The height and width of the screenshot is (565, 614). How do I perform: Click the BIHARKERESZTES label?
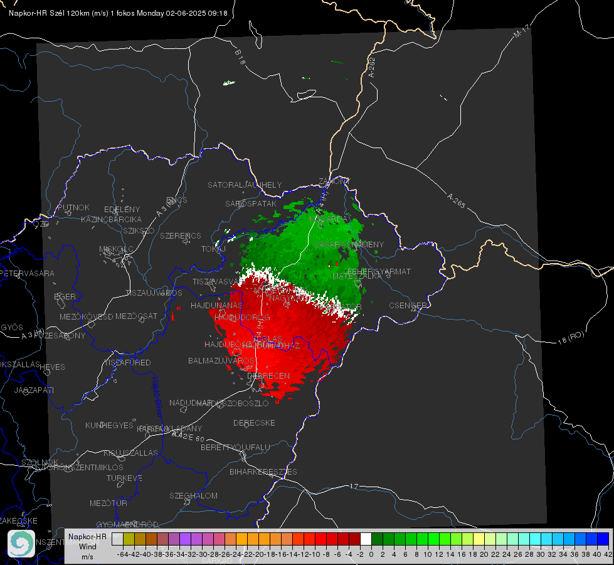[263, 471]
